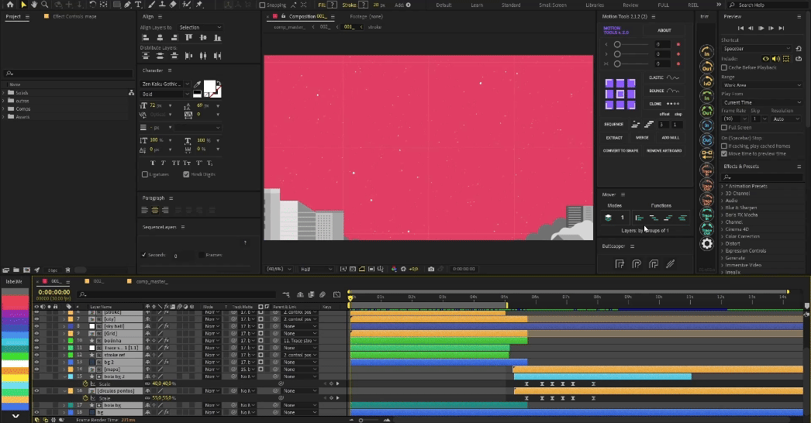
Task: Align layers to bottom edge
Action: 218,38
